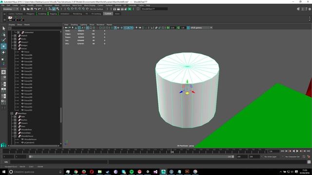Click the camera select icon in viewport toolbar
Screen dimensions: 312x175
click(66, 28)
